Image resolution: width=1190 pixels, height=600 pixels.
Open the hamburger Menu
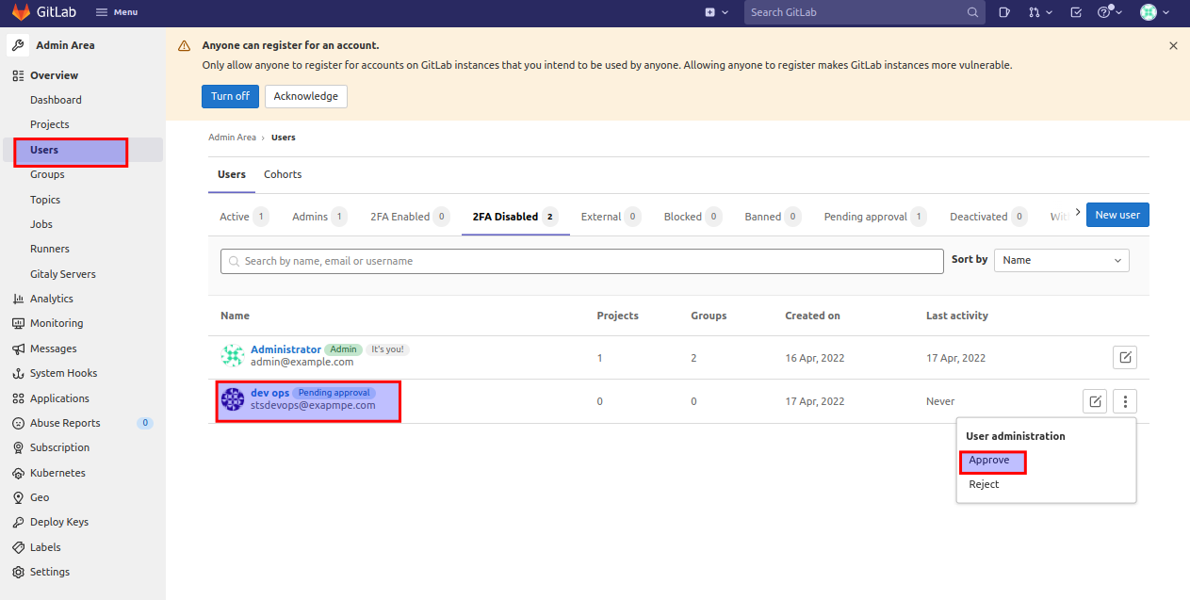pyautogui.click(x=117, y=12)
